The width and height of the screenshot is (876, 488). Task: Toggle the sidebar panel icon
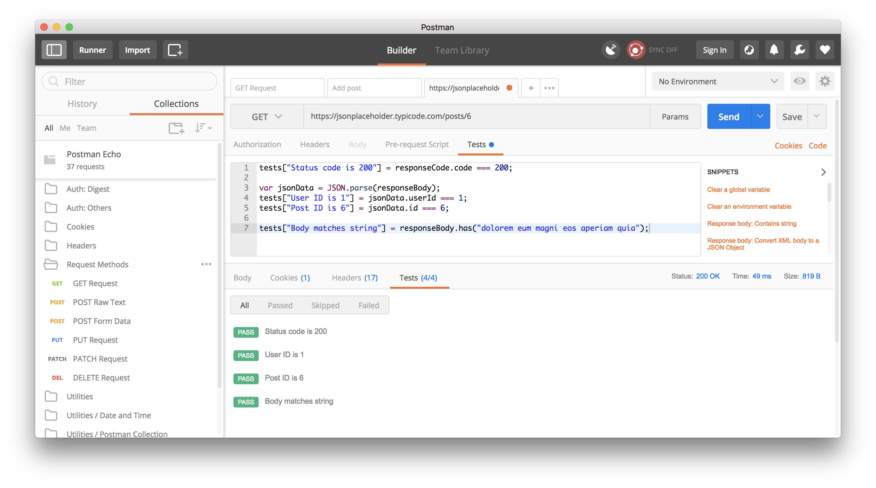pyautogui.click(x=54, y=50)
